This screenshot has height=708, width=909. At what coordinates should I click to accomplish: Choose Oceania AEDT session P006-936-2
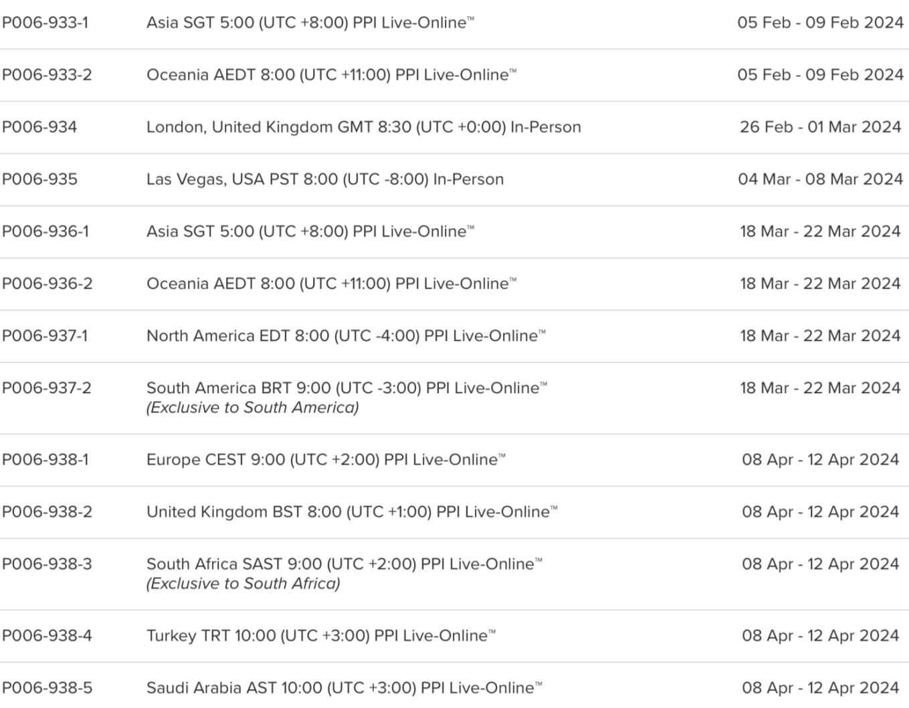pyautogui.click(x=332, y=283)
